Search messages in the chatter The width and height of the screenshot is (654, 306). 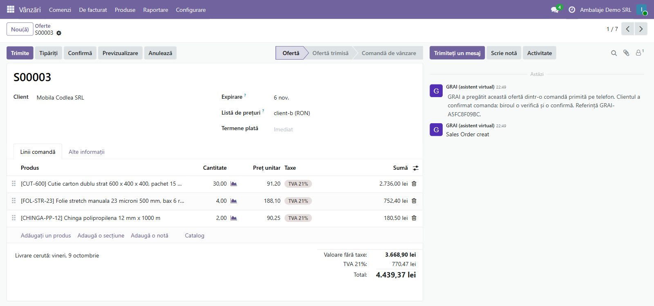click(614, 53)
